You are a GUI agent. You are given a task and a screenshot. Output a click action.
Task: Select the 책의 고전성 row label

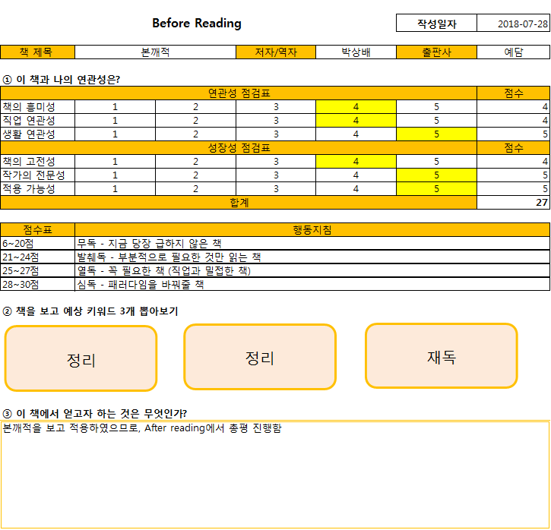[37, 162]
